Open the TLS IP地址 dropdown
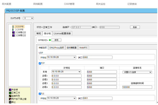The width and height of the screenshot is (158, 105). (x=62, y=98)
